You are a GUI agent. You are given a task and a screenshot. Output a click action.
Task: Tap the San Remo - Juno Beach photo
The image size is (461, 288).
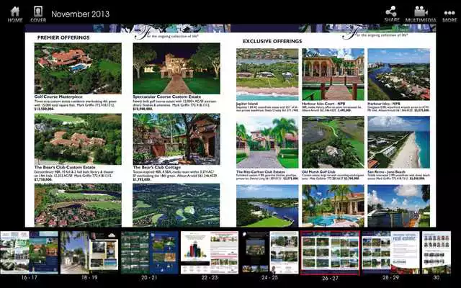point(398,143)
